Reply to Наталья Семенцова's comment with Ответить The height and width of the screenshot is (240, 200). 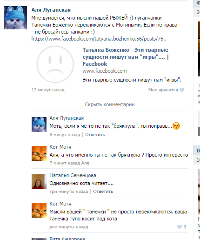(103, 192)
